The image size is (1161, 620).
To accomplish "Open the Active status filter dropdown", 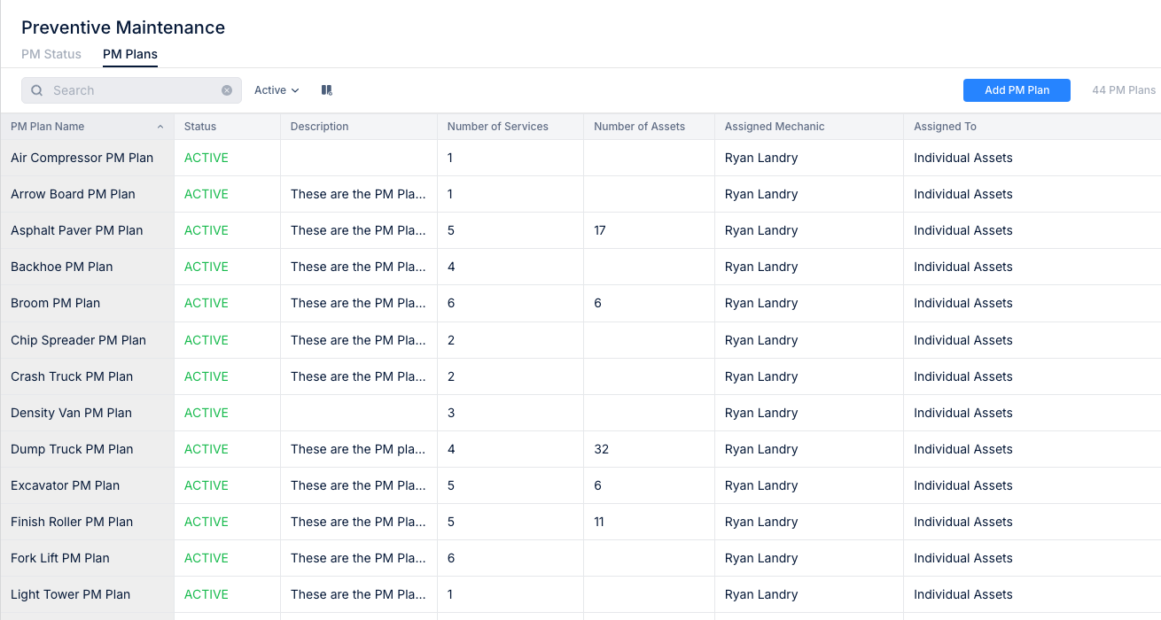I will pos(277,89).
